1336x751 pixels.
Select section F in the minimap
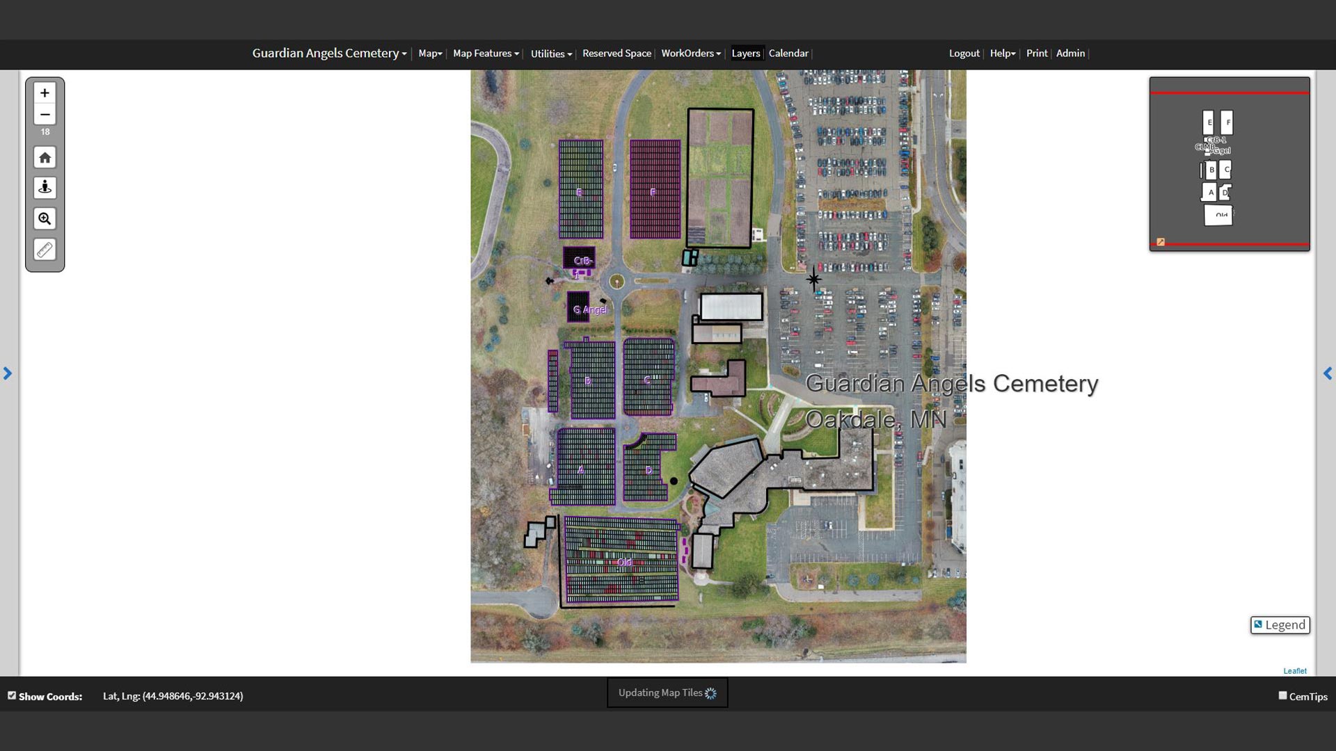[1227, 122]
